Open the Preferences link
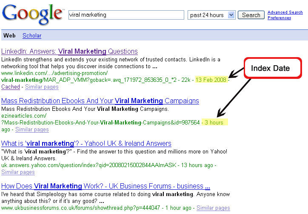The height and width of the screenshot is (214, 308). [279, 18]
